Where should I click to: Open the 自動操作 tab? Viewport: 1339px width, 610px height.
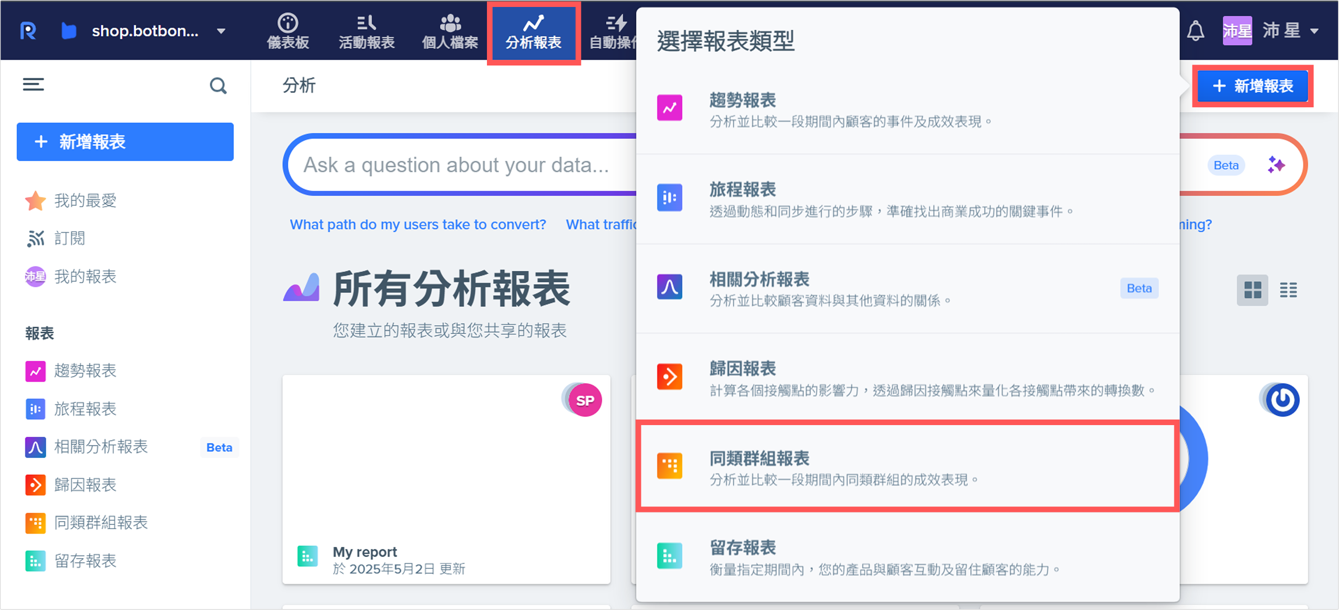coord(613,32)
